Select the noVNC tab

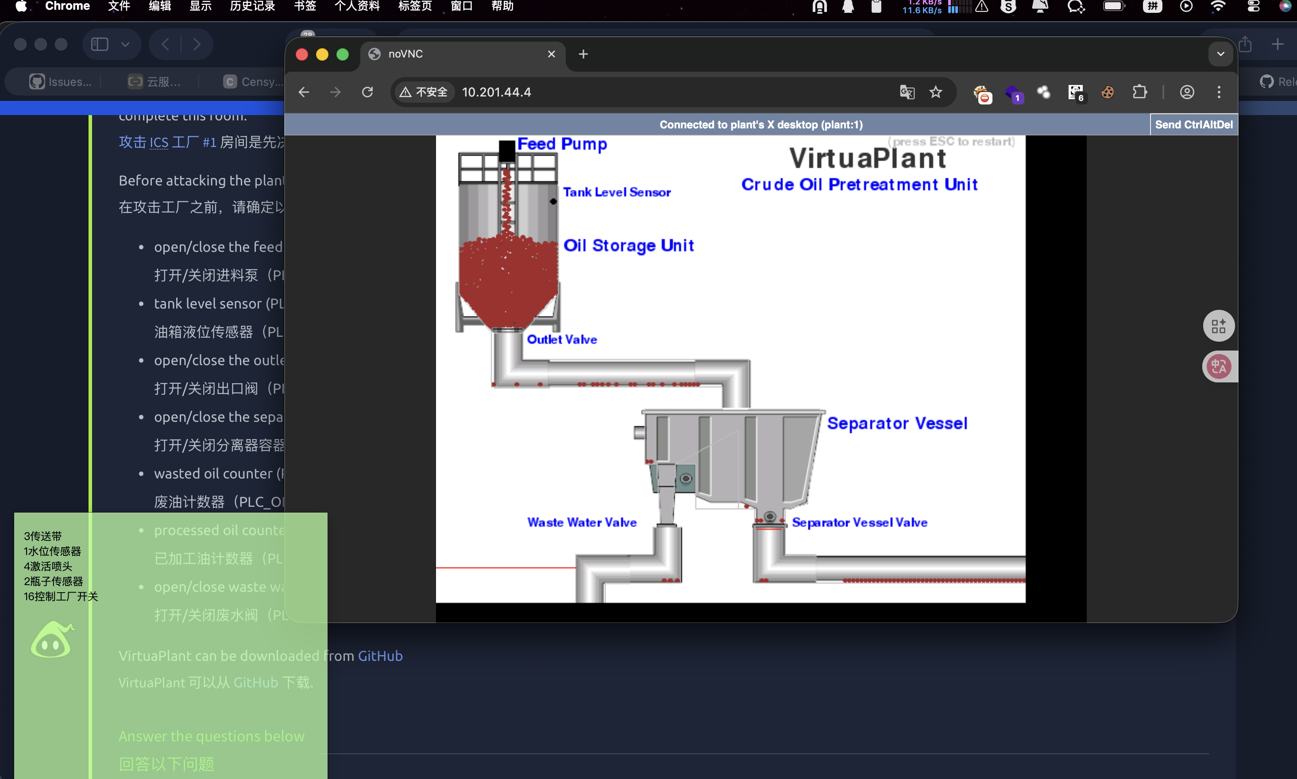[462, 54]
